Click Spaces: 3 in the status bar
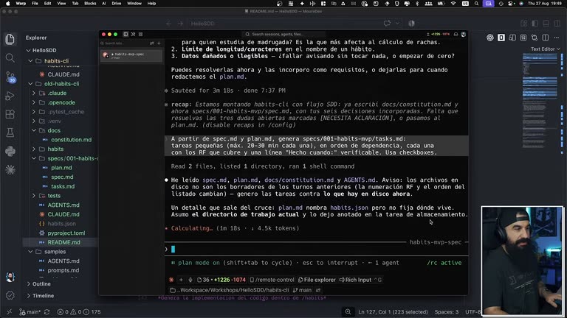567x318 pixels. point(447,312)
